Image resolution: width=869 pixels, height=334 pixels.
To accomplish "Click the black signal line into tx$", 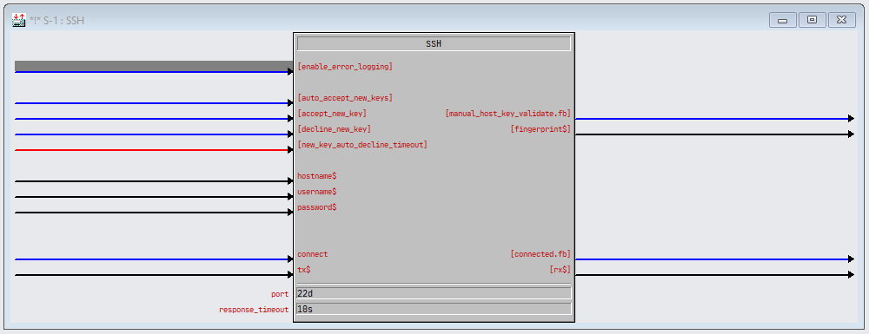I will [x=154, y=274].
